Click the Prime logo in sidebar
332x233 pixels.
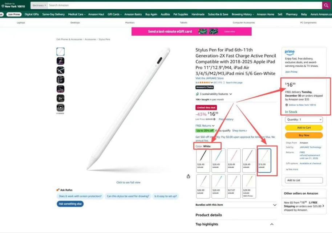click(290, 52)
